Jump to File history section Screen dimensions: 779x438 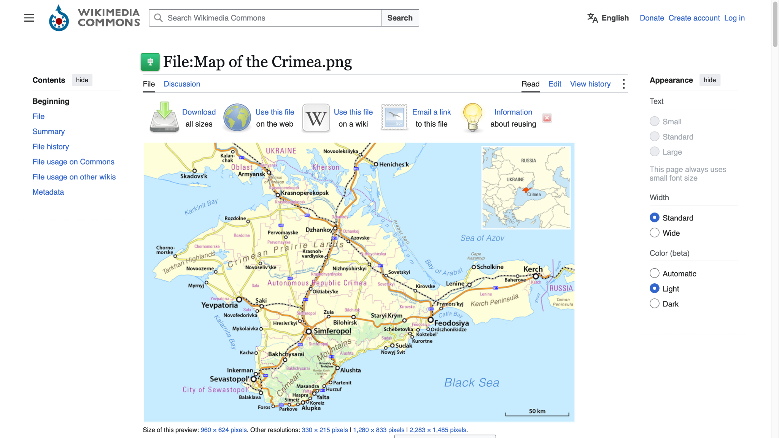coord(51,147)
